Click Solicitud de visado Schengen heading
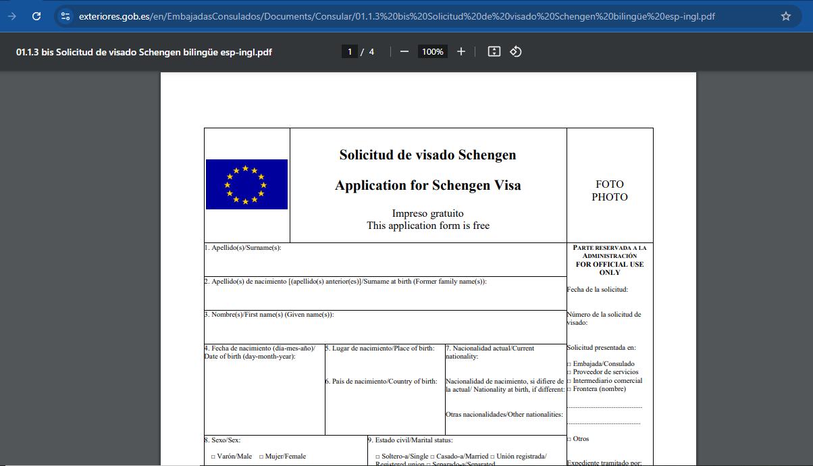 (428, 155)
